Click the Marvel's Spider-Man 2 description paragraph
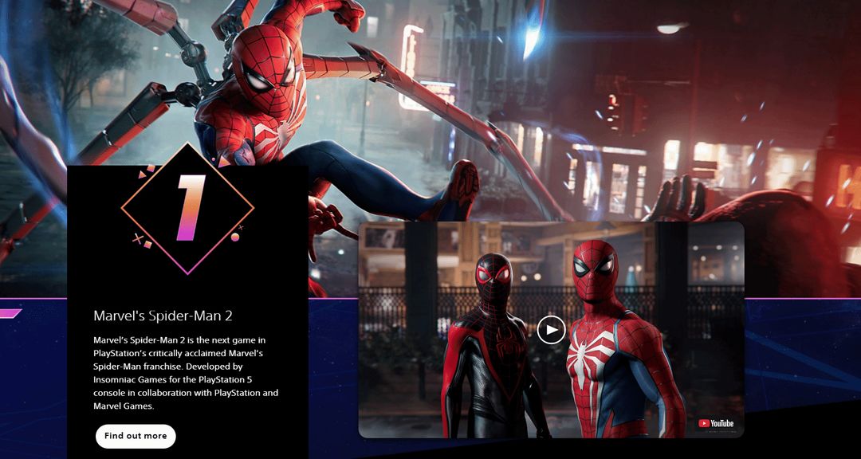 point(186,374)
